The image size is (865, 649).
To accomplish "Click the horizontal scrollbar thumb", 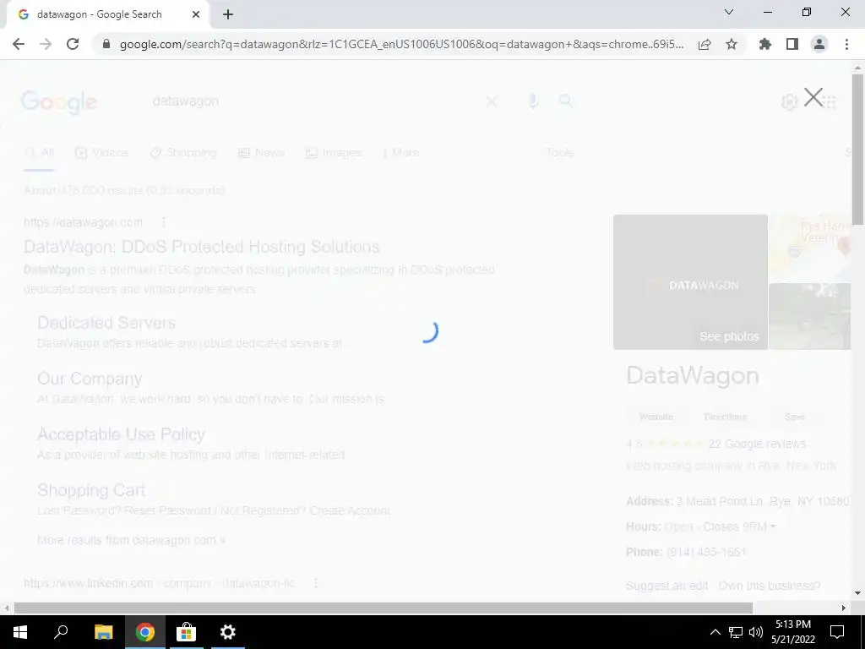I will pos(384,608).
